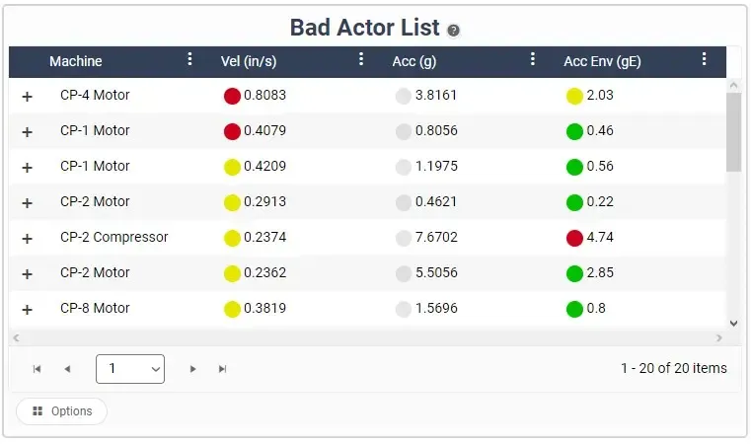The width and height of the screenshot is (751, 444).
Task: Open the page number dropdown
Action: point(130,369)
